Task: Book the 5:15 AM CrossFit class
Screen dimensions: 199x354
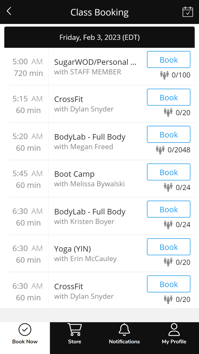Action: [x=168, y=97]
